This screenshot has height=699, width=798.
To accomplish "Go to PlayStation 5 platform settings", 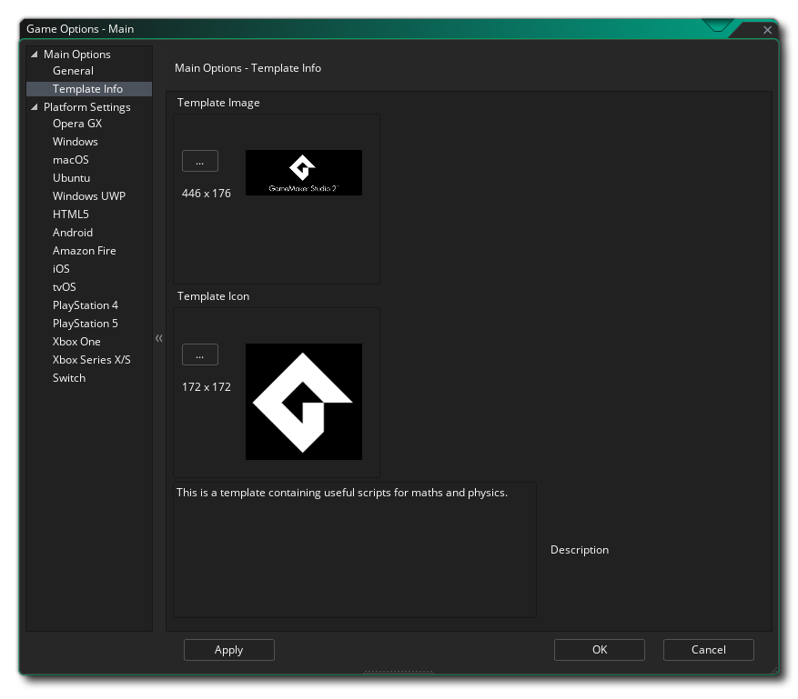I will pyautogui.click(x=85, y=324).
